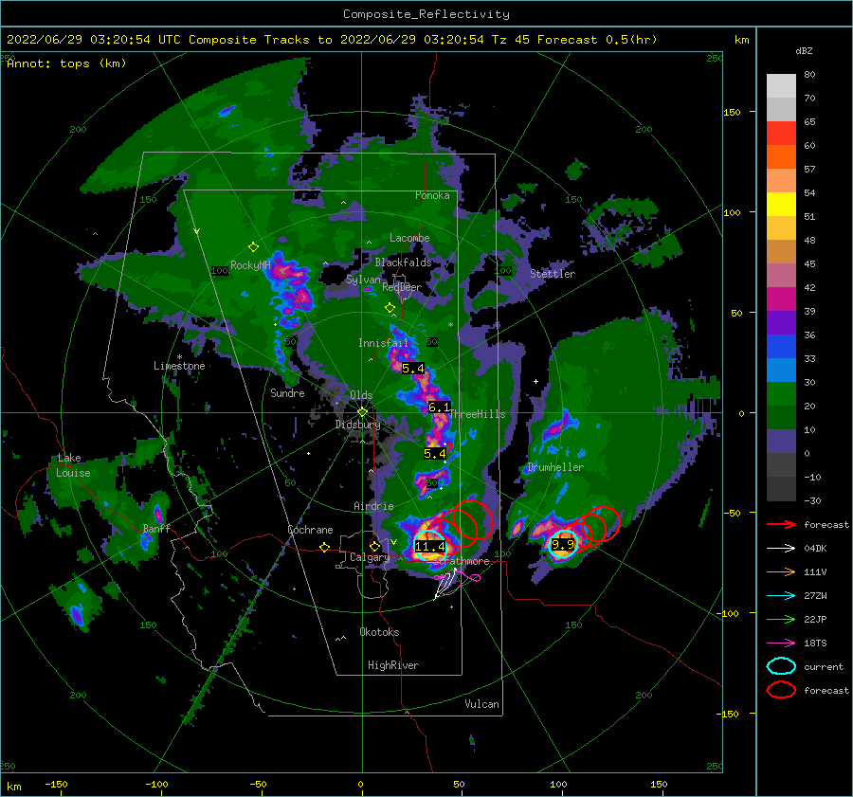Click the 9.9 storm top label
This screenshot has height=797, width=853.
coord(562,545)
